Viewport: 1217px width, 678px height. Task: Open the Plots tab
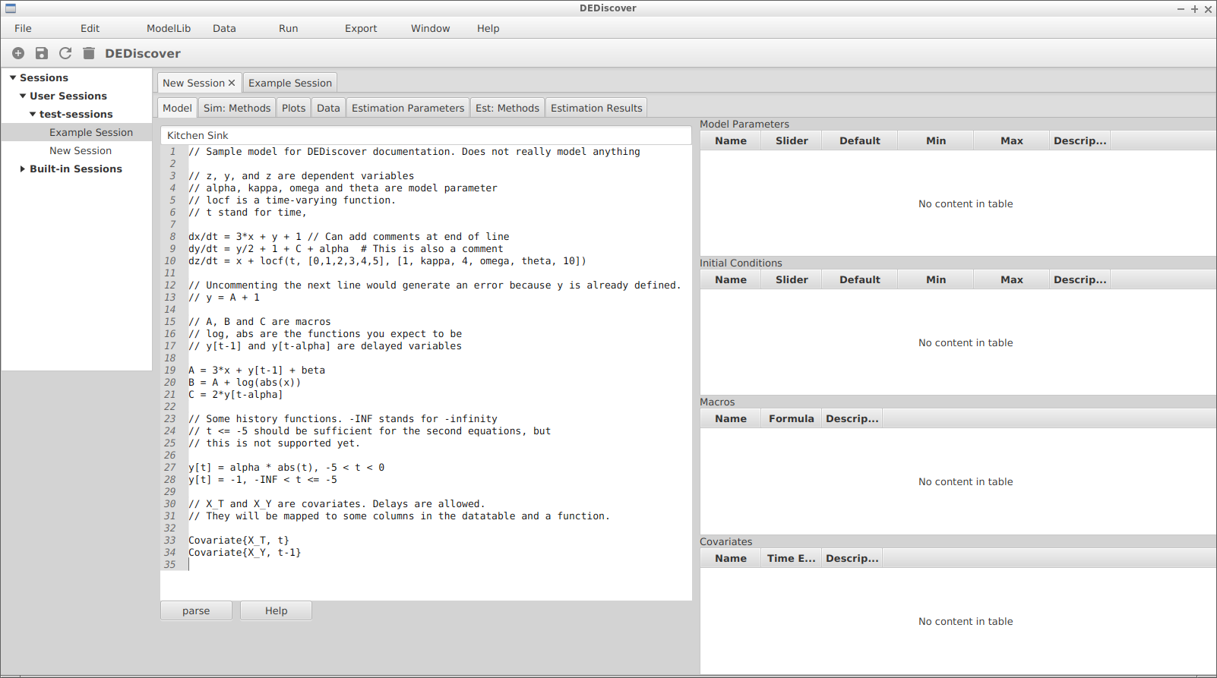point(293,108)
